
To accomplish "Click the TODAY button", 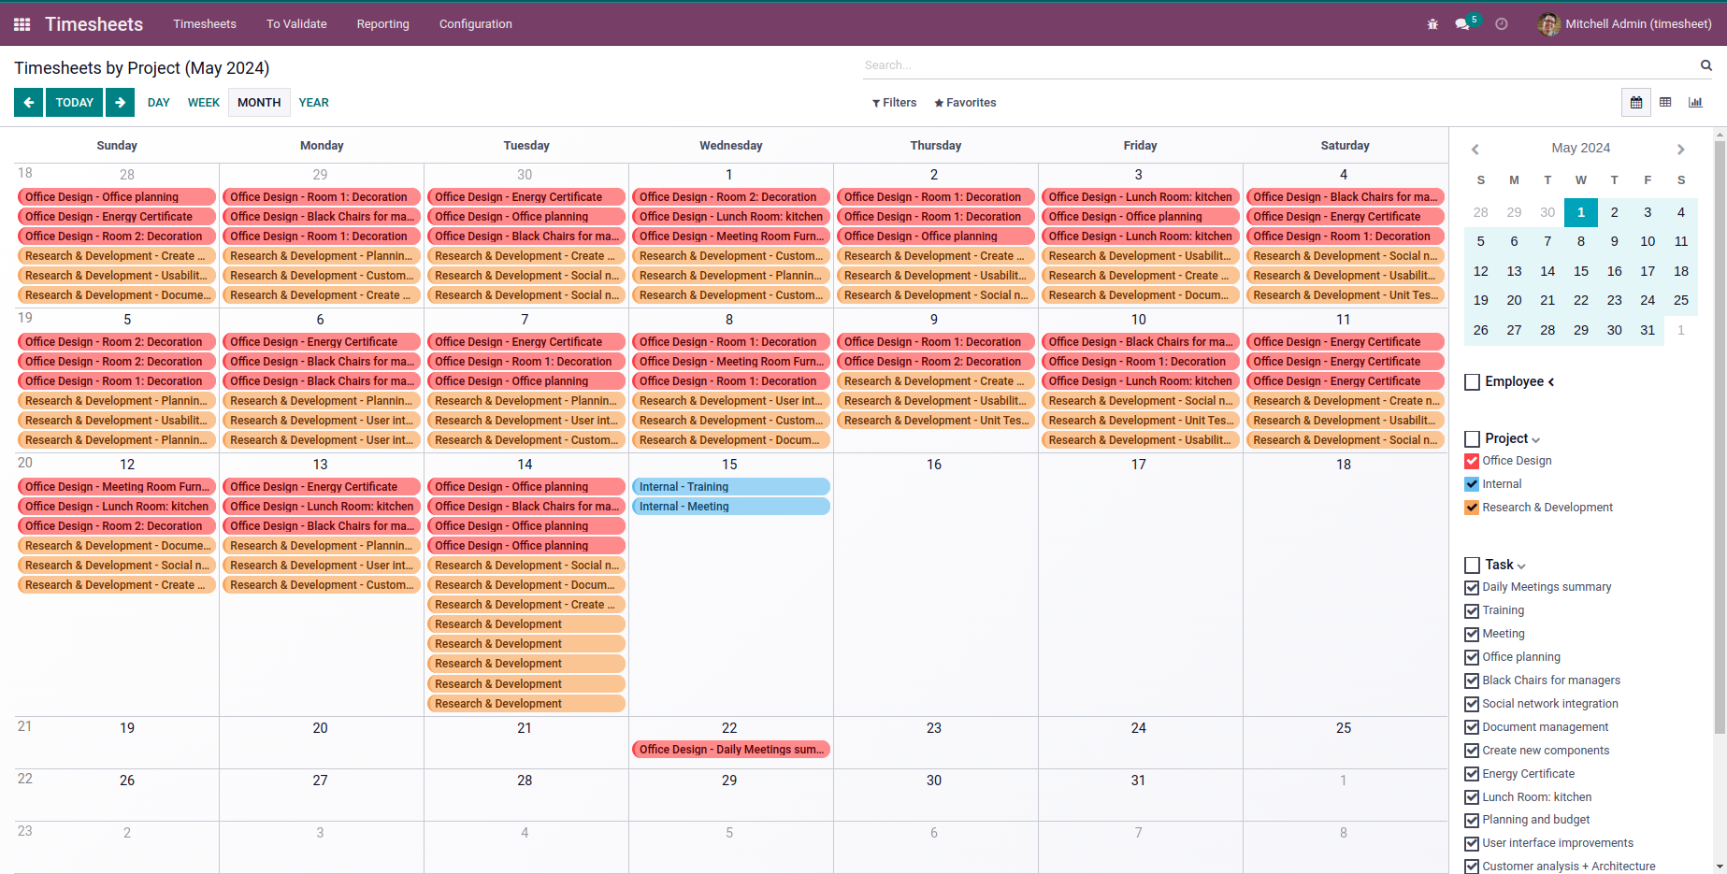I will (75, 103).
